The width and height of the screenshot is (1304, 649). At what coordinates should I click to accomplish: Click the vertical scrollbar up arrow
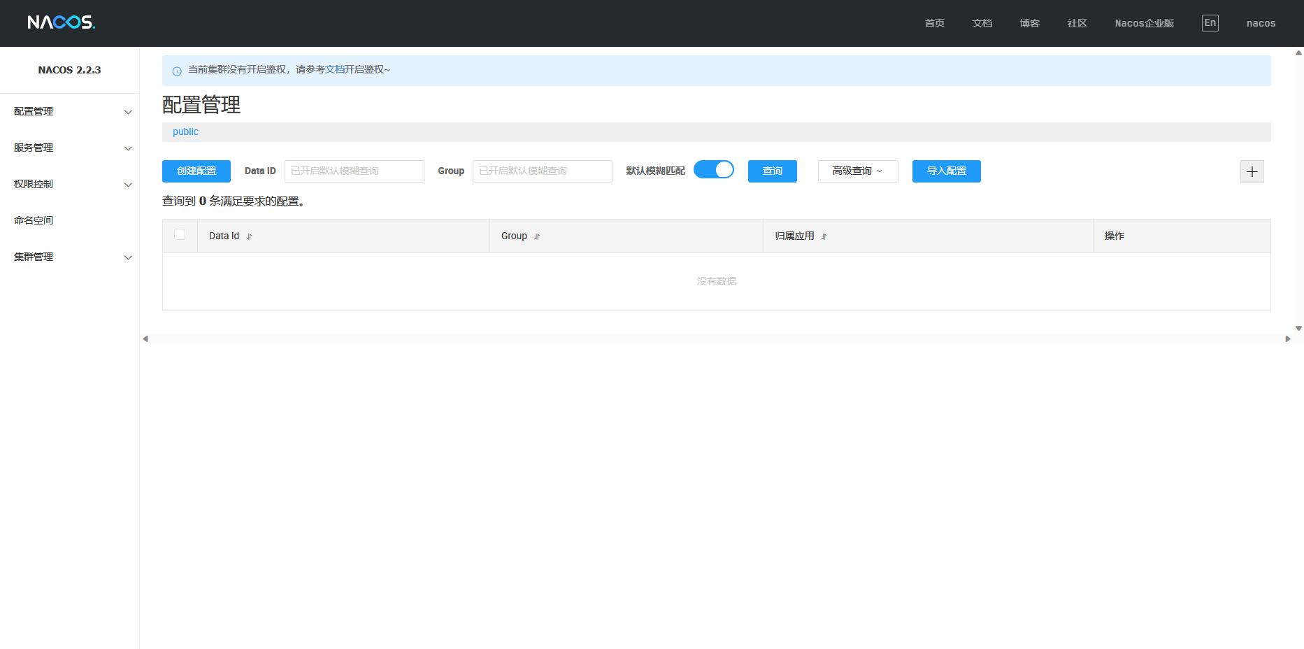(x=1298, y=52)
